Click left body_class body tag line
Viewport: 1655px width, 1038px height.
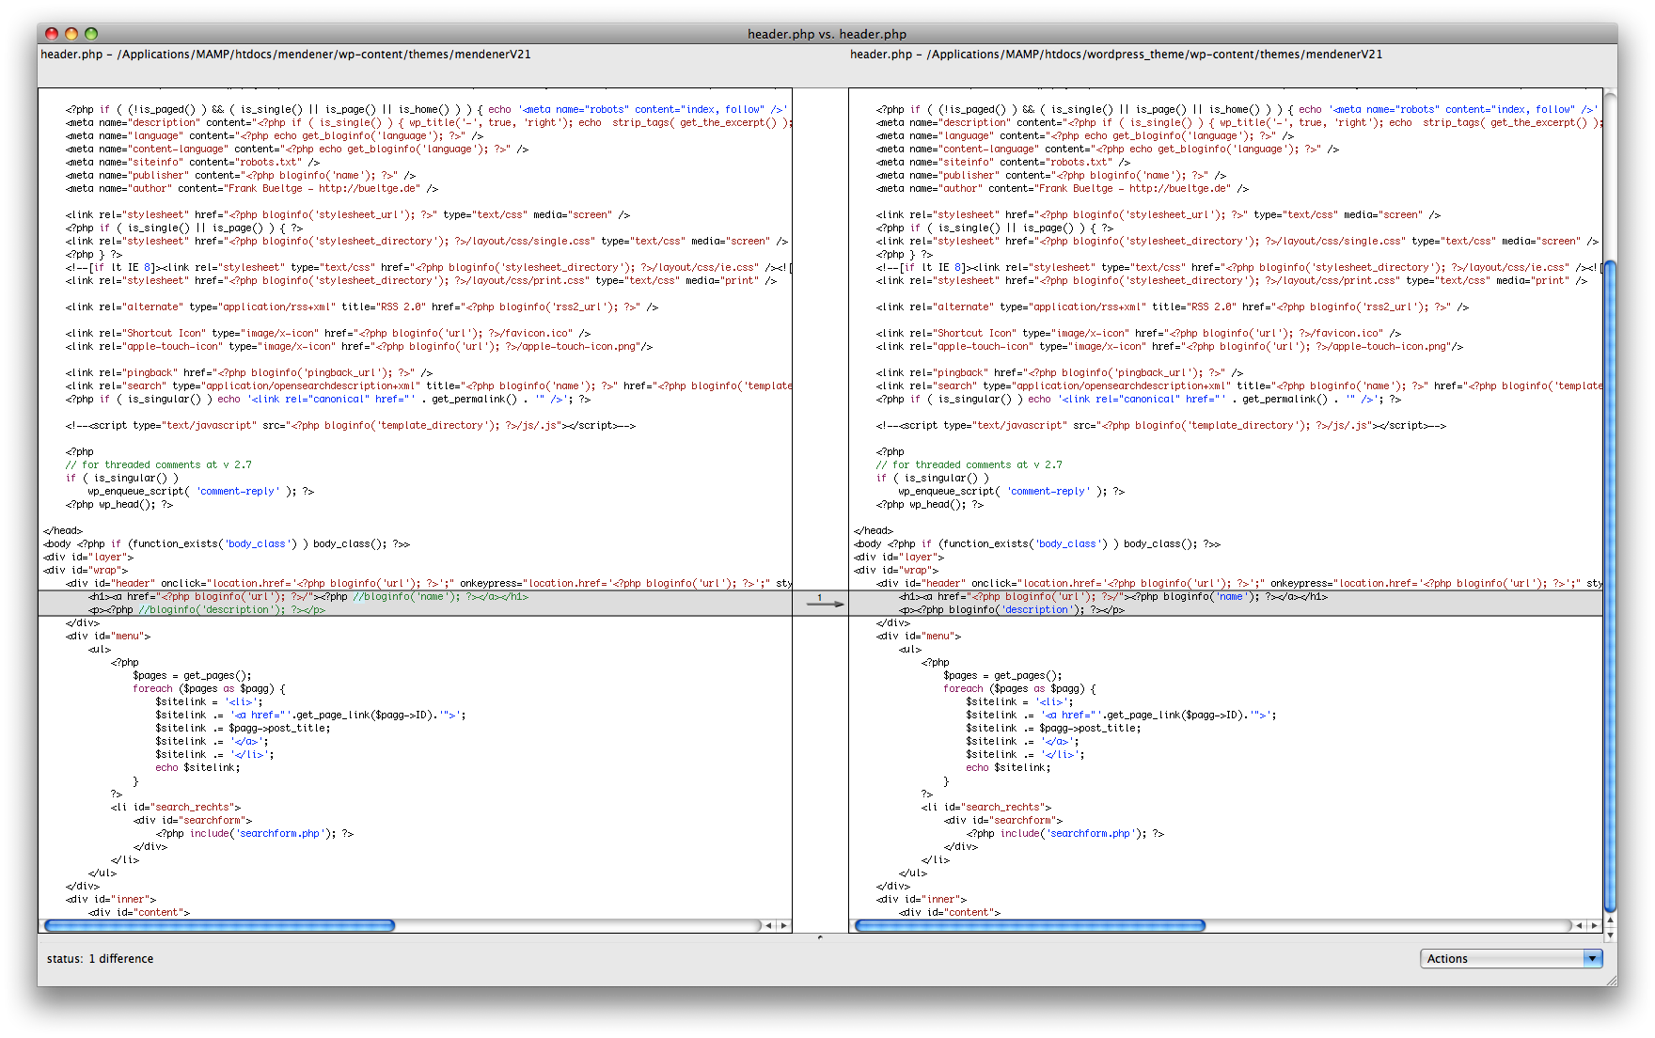227,544
